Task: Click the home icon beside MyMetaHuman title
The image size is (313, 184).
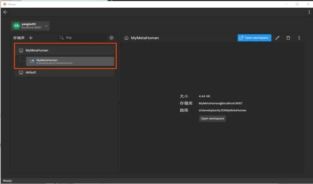Action: tap(126, 38)
